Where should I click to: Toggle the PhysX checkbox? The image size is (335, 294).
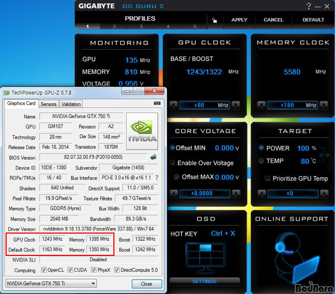94,270
